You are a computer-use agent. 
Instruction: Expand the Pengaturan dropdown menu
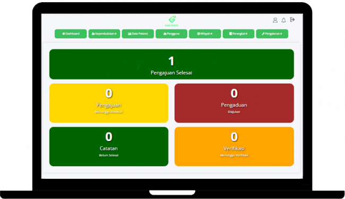[x=272, y=34]
